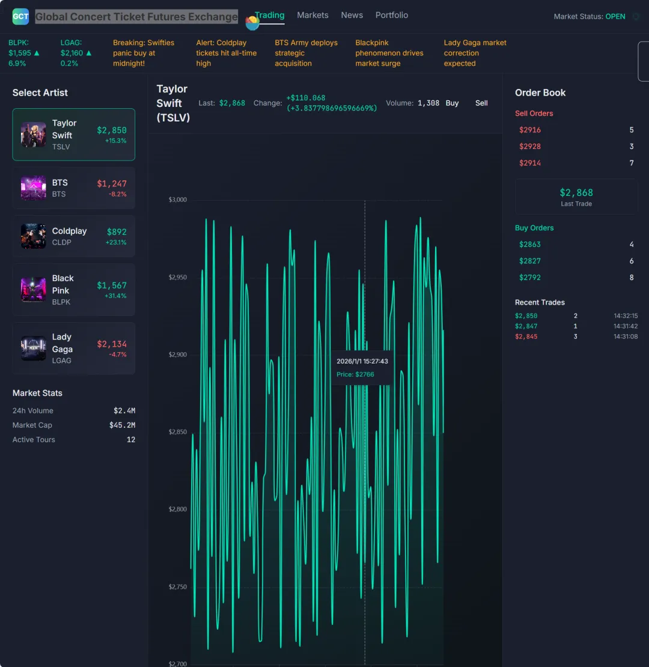Click buy order at $2792
649x667 pixels.
pyautogui.click(x=576, y=278)
